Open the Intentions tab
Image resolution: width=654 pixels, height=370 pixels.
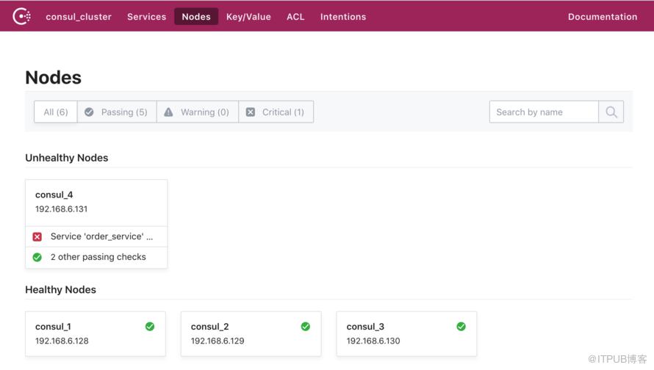click(x=343, y=17)
